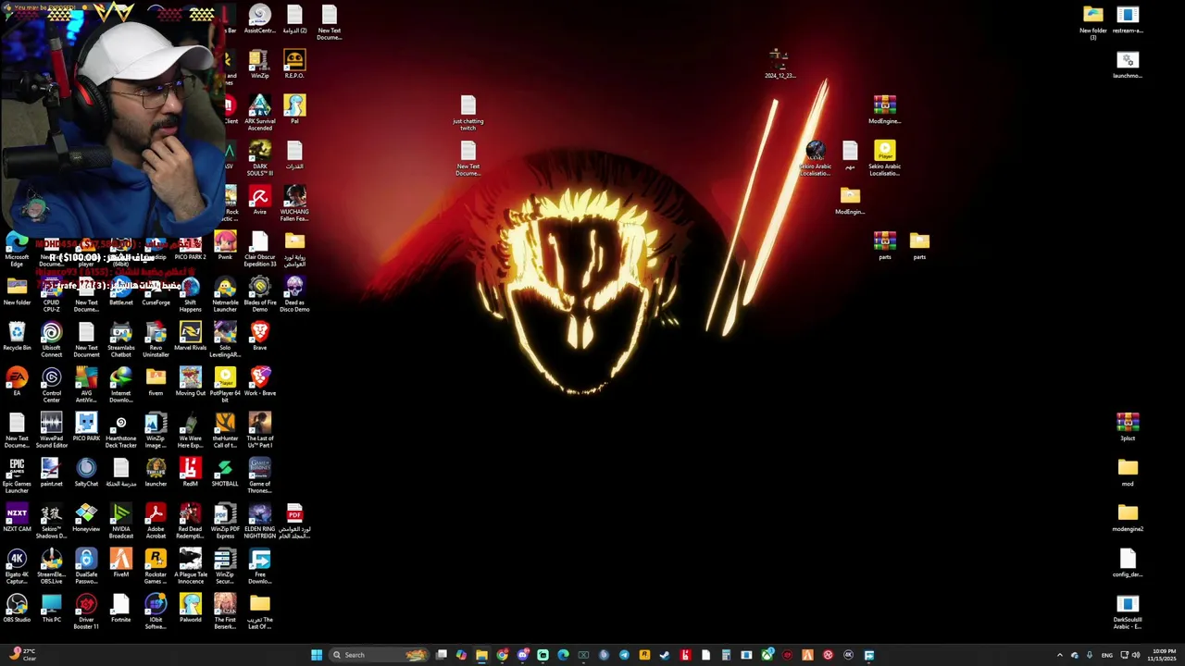Select the theHunter Call of the Wild icon
This screenshot has height=666, width=1185.
pyautogui.click(x=225, y=430)
